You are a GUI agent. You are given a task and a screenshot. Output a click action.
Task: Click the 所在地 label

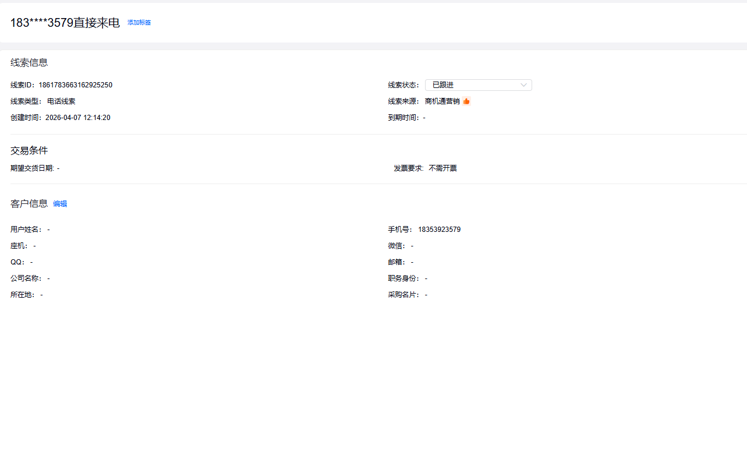[23, 295]
